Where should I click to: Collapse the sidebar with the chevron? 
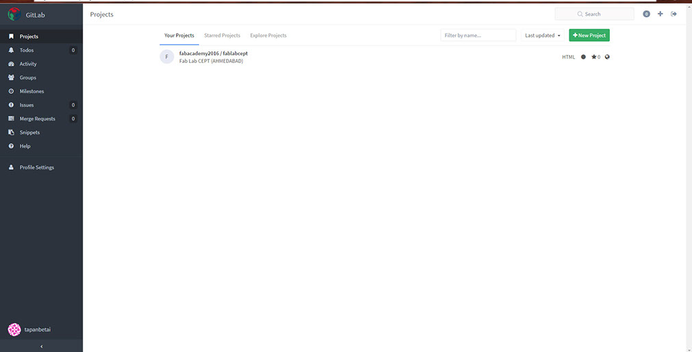pos(41,347)
